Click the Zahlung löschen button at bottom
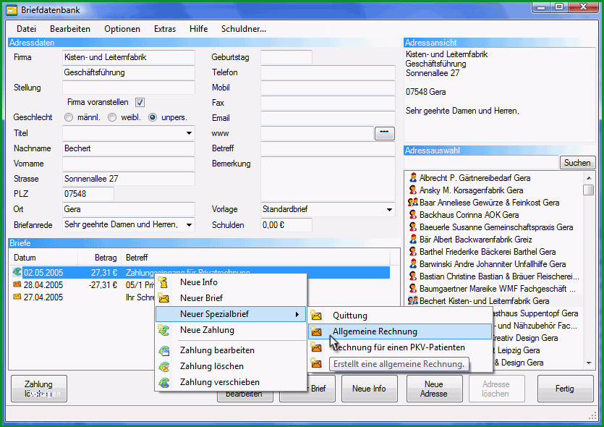Image resolution: width=604 pixels, height=427 pixels. 39,389
